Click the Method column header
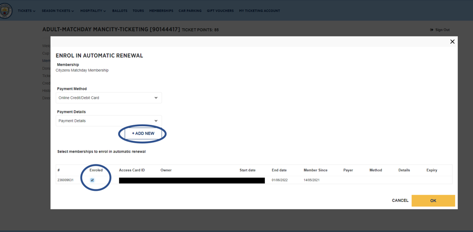Image resolution: width=473 pixels, height=232 pixels. [376, 170]
